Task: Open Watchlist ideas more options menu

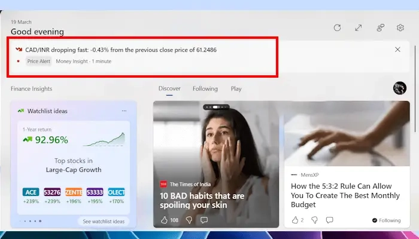Action: [x=124, y=111]
